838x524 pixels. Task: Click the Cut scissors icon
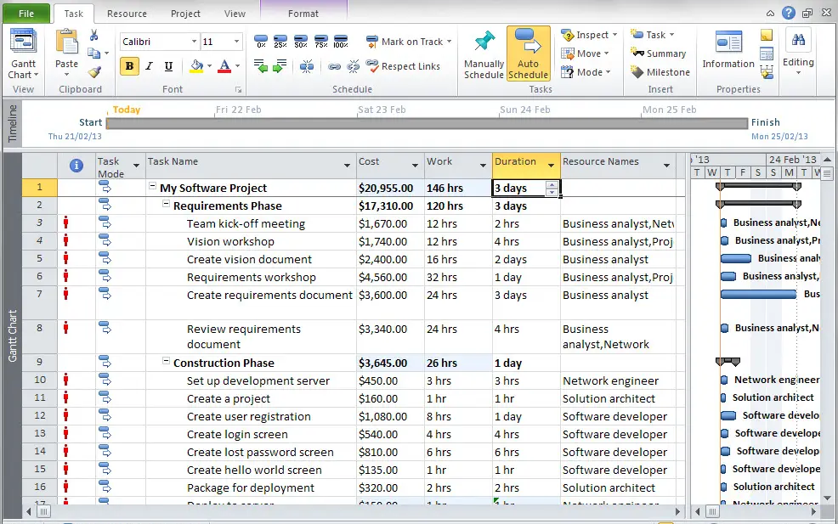point(94,35)
